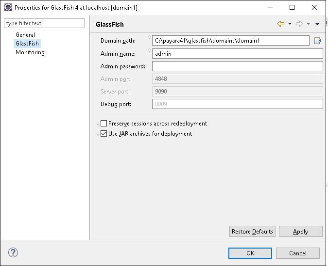328x266 pixels.
Task: Click the disabled Server port field 9090
Action: click(238, 92)
